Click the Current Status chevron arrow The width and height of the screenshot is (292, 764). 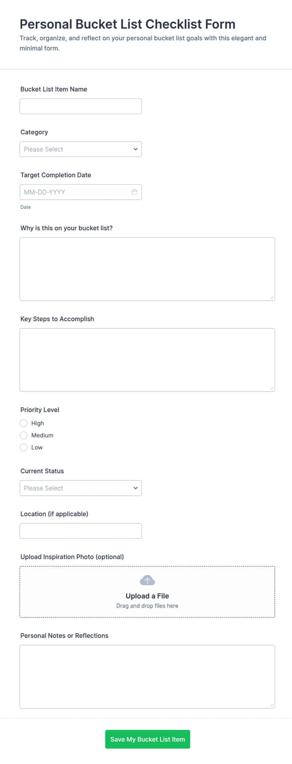point(136,488)
